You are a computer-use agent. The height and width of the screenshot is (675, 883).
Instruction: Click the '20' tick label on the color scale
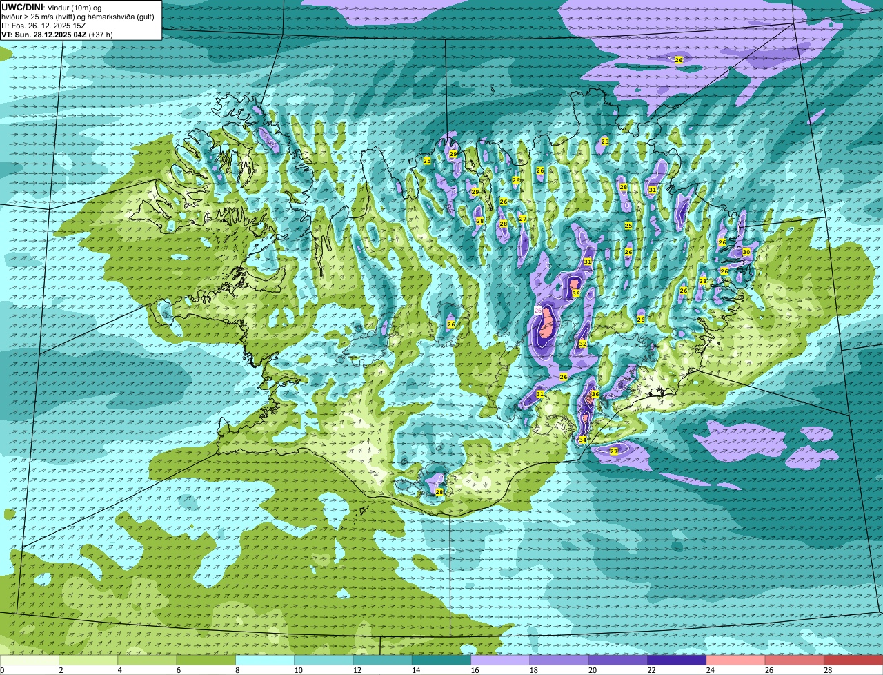click(x=592, y=670)
